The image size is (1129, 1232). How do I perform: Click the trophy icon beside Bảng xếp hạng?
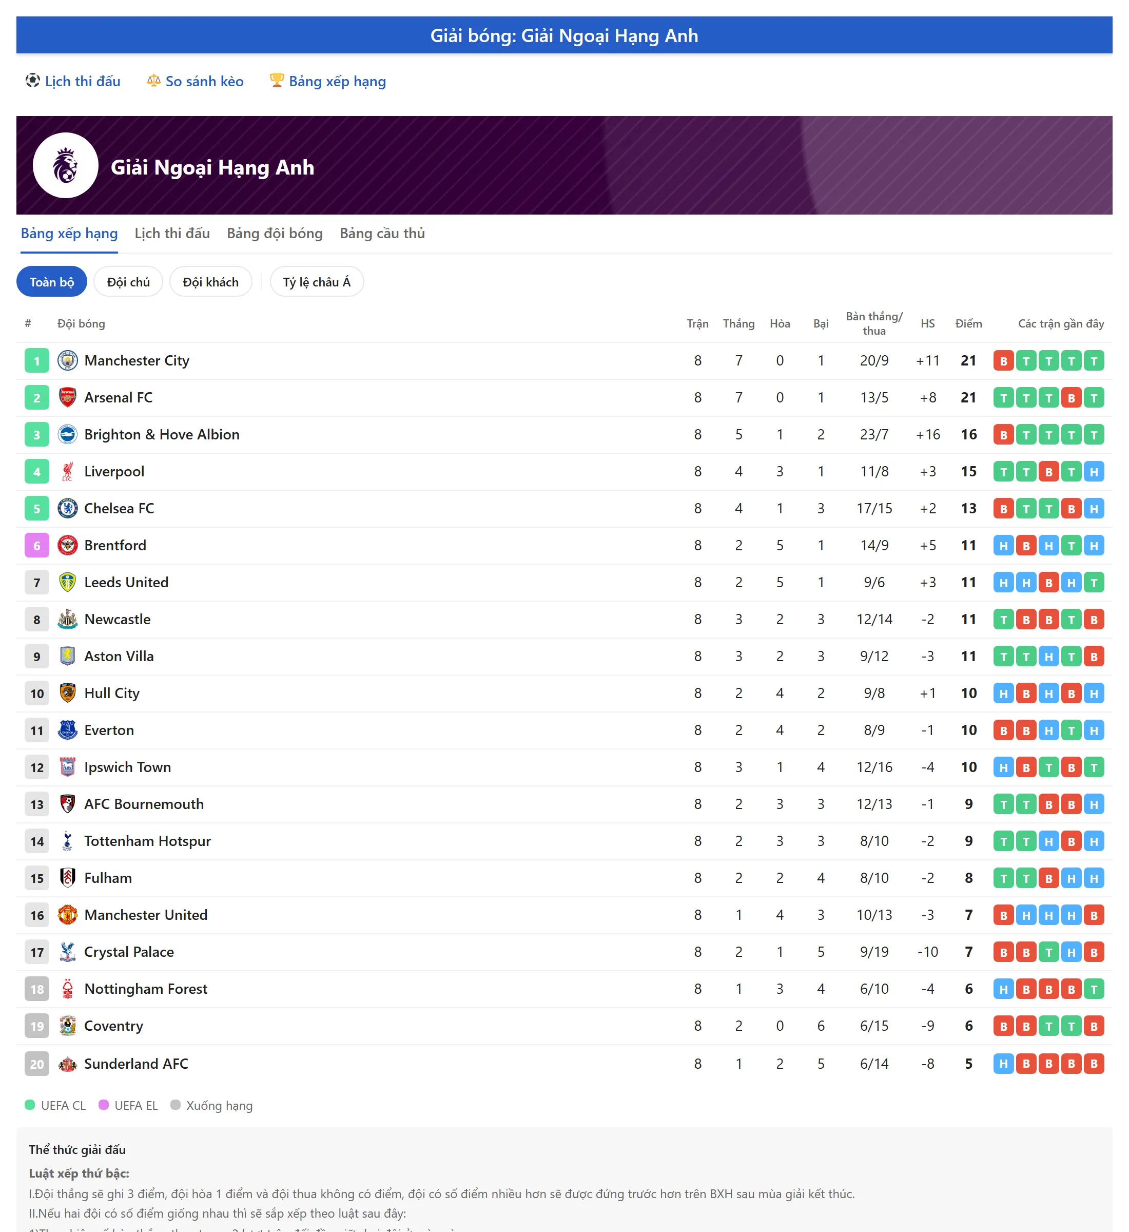(x=277, y=81)
